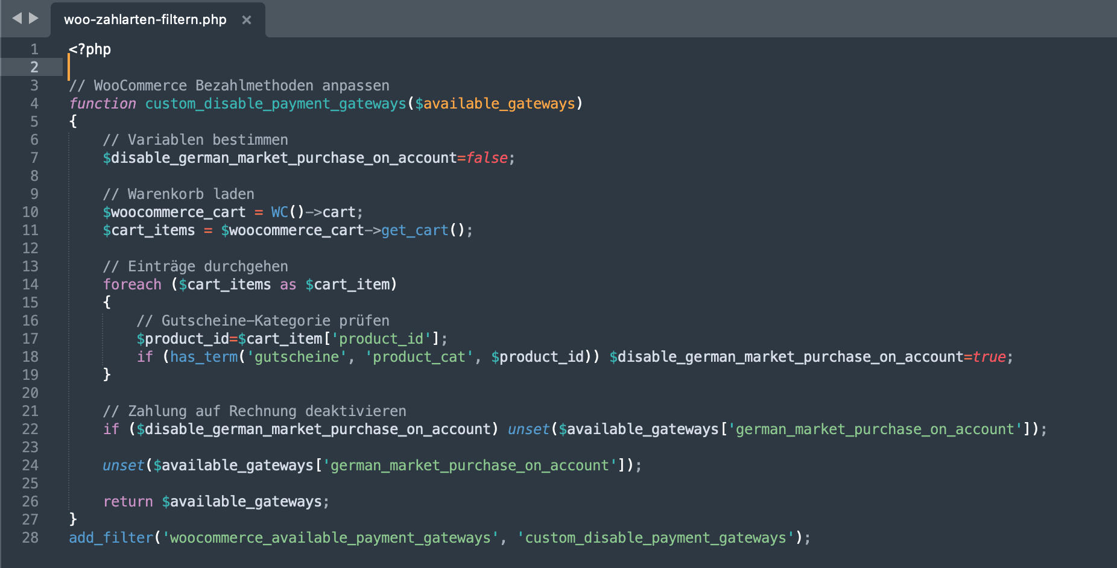Click the forward navigation arrow icon
Screen dimensions: 1117x568
(34, 18)
